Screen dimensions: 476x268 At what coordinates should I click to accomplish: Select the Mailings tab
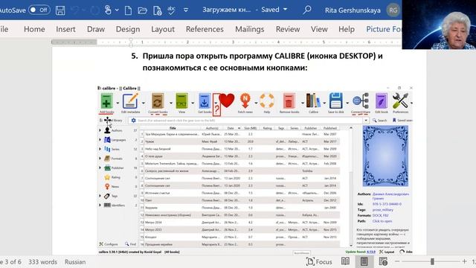coord(250,29)
